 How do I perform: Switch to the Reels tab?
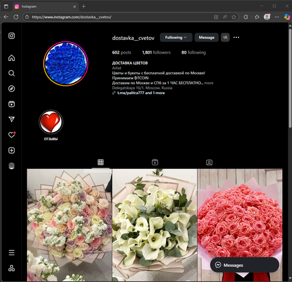pos(155,162)
